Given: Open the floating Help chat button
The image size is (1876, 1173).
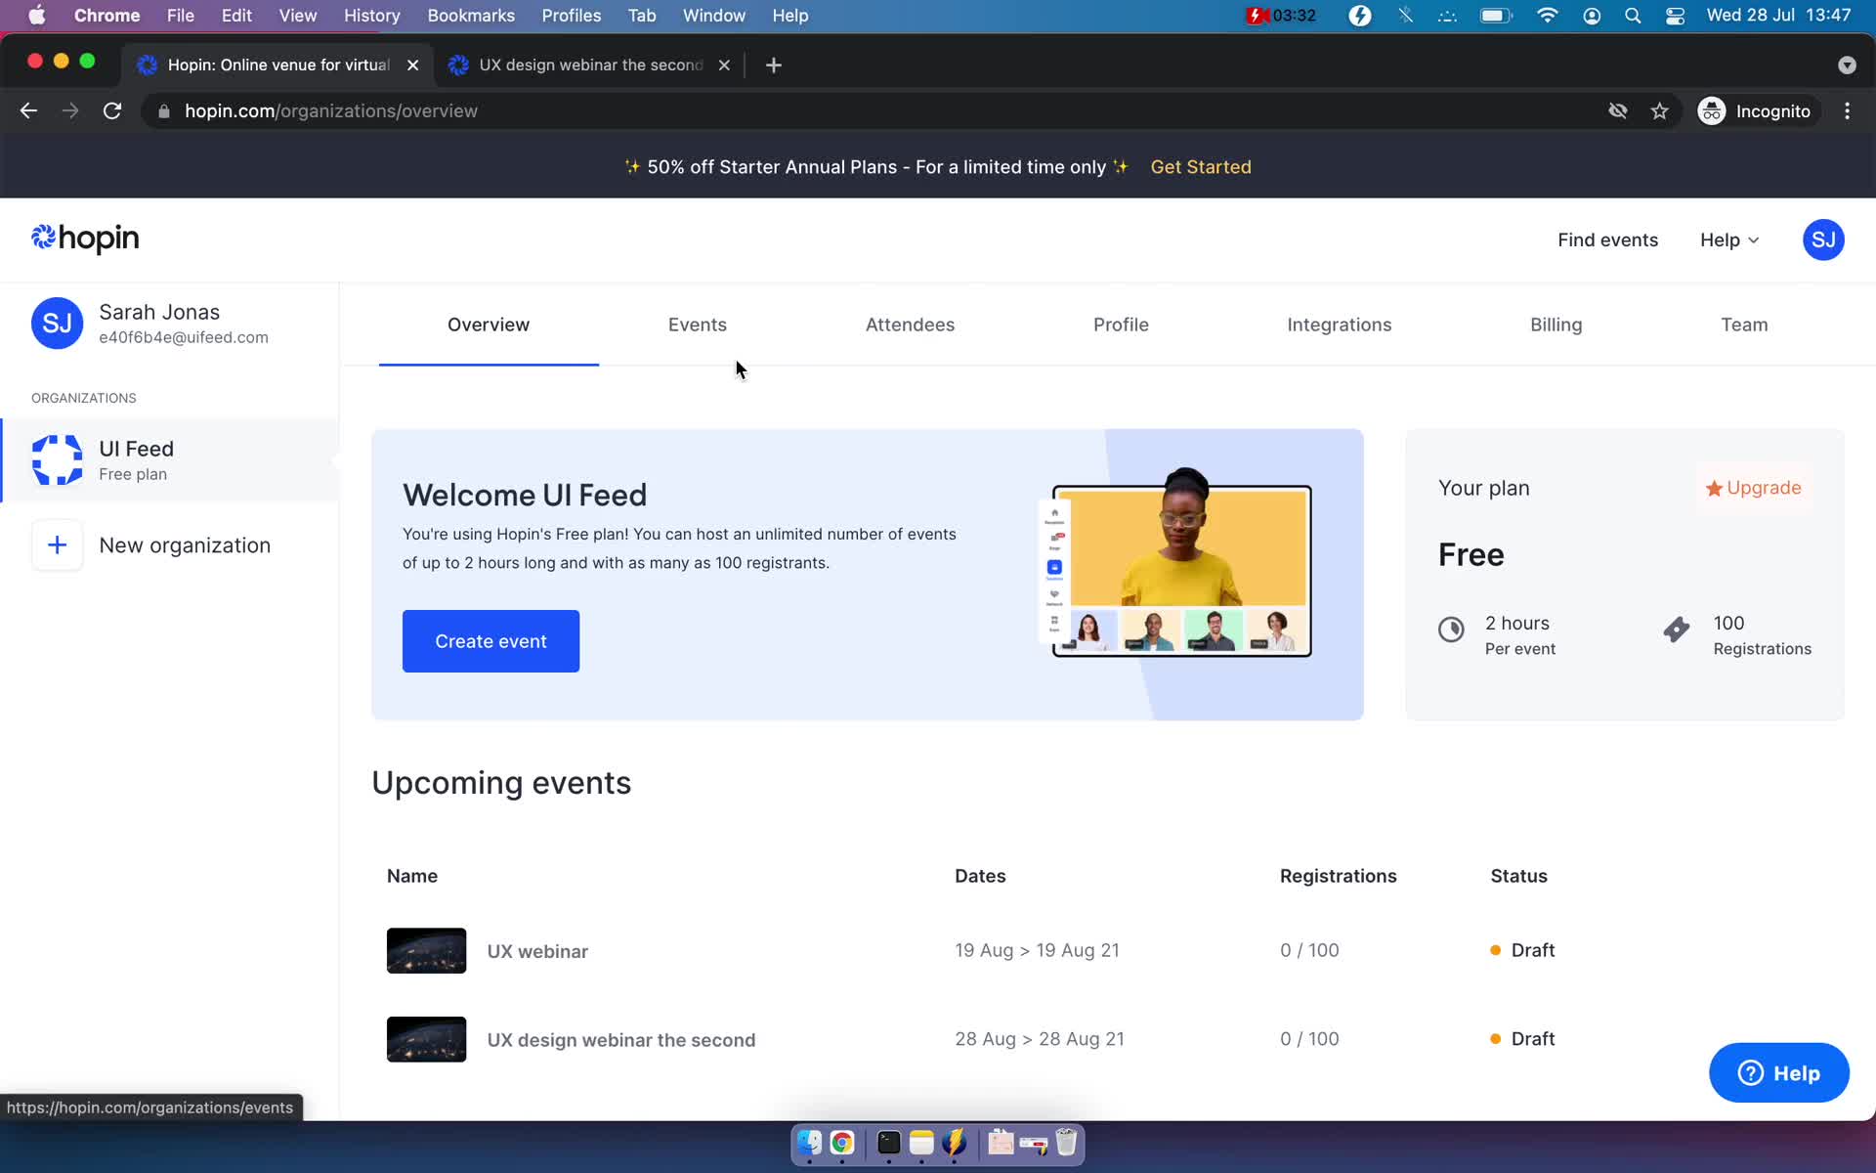Looking at the screenshot, I should coord(1778,1072).
